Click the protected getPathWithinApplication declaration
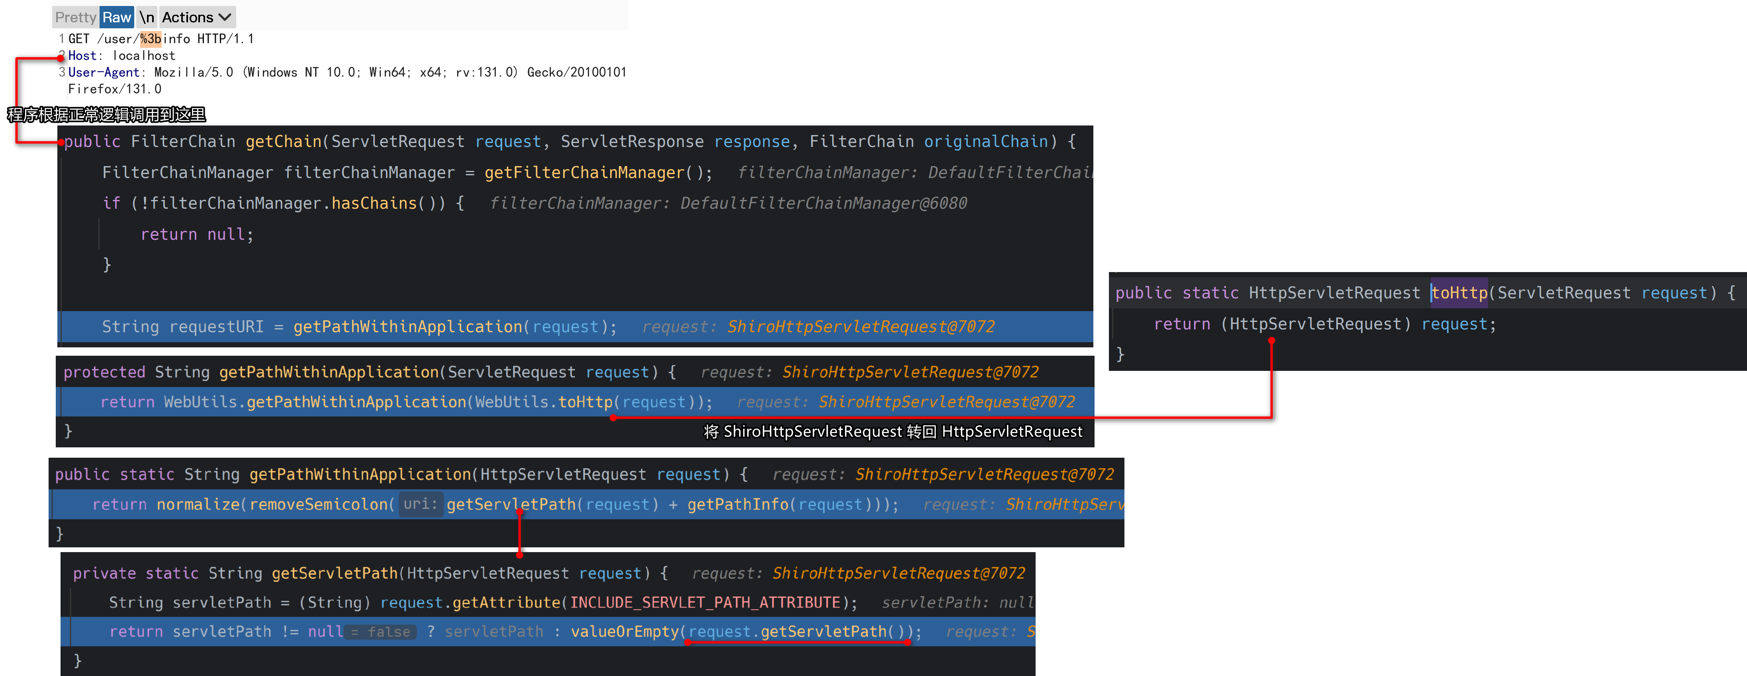Screen dimensions: 1747x676 (370, 372)
